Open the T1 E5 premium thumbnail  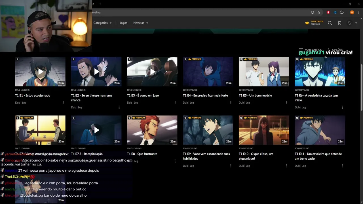coord(264,72)
